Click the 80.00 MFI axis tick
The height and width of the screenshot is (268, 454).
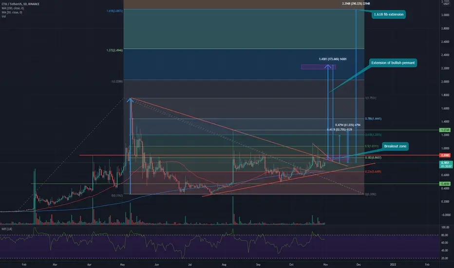445,235
